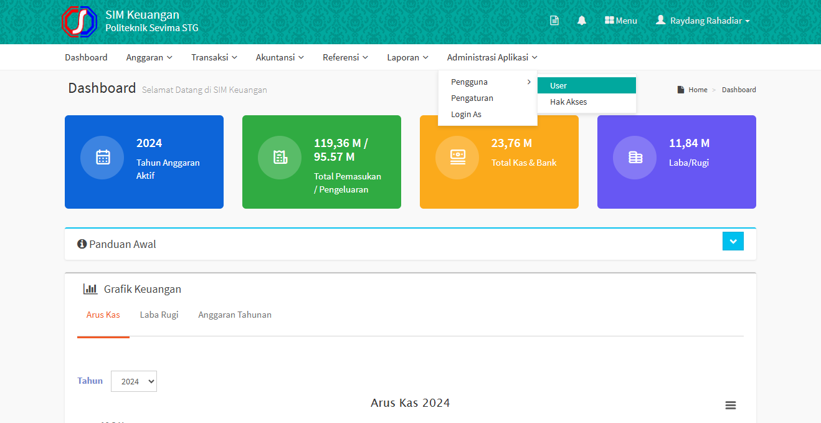Click the 11,84 M Laba/Rugi card

[x=676, y=162]
